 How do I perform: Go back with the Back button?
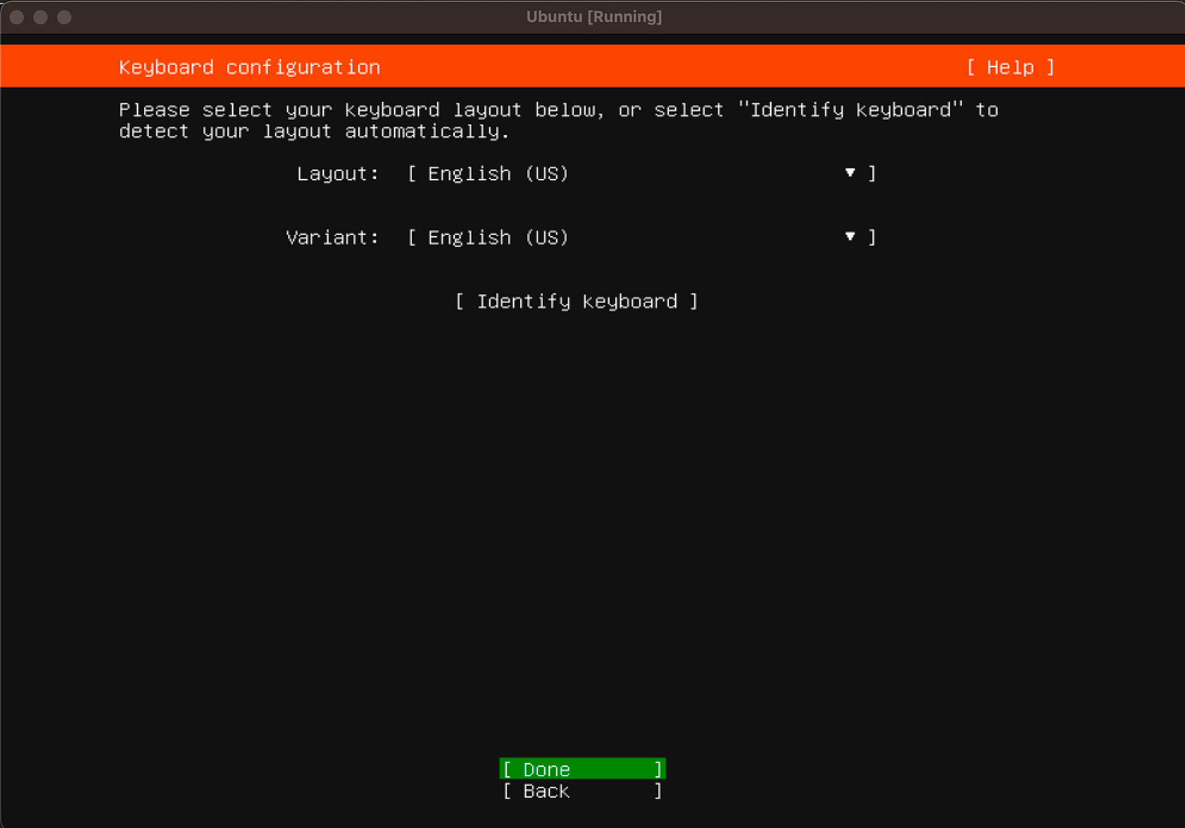[582, 791]
